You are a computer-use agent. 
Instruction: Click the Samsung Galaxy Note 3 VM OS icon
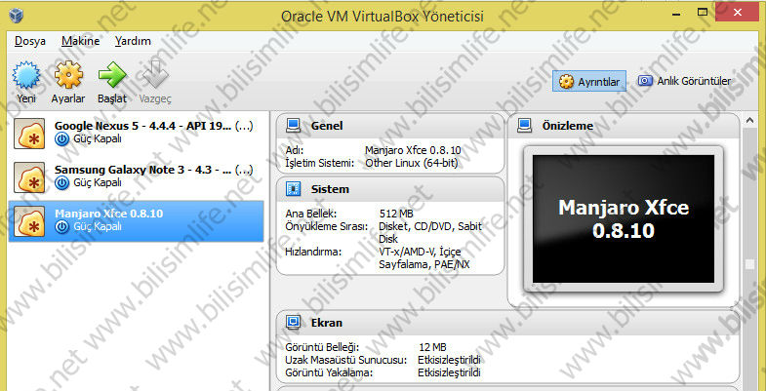pyautogui.click(x=29, y=177)
